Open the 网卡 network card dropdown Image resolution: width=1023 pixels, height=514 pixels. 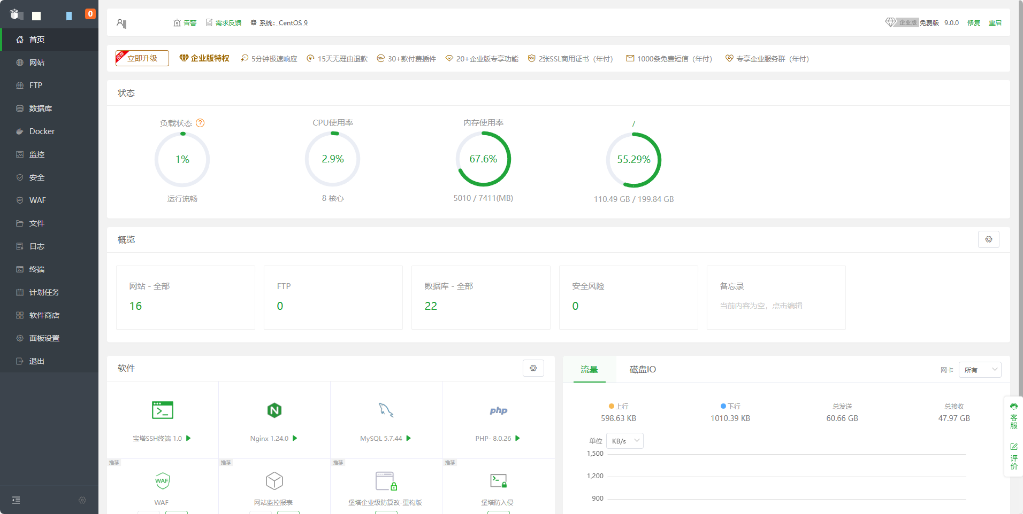[980, 370]
